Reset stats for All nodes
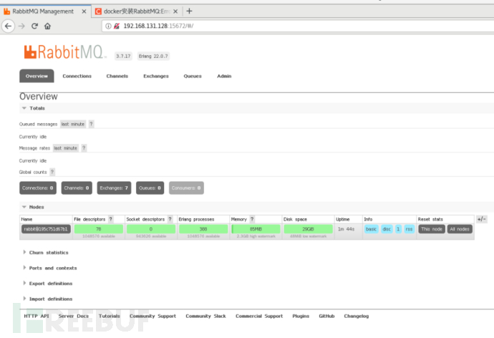This screenshot has width=494, height=338. click(460, 229)
